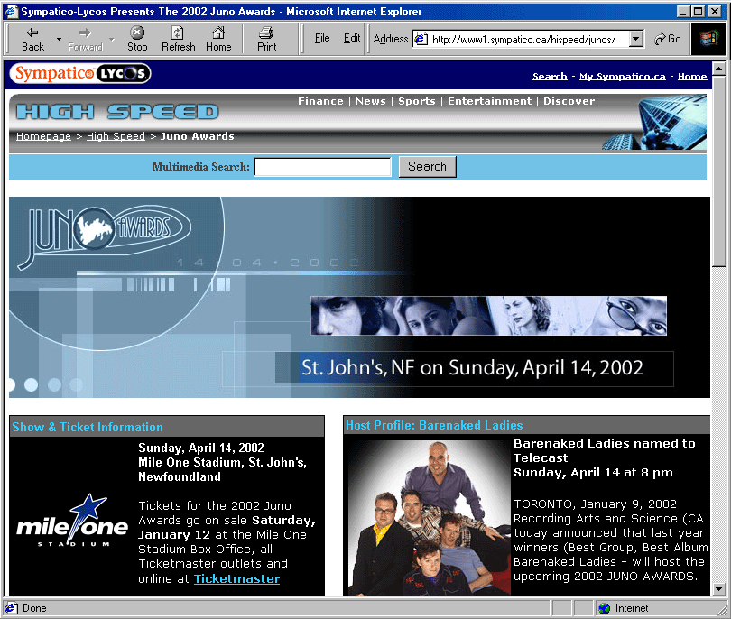
Task: Click the Barenaked Ladies band photo
Action: point(428,517)
